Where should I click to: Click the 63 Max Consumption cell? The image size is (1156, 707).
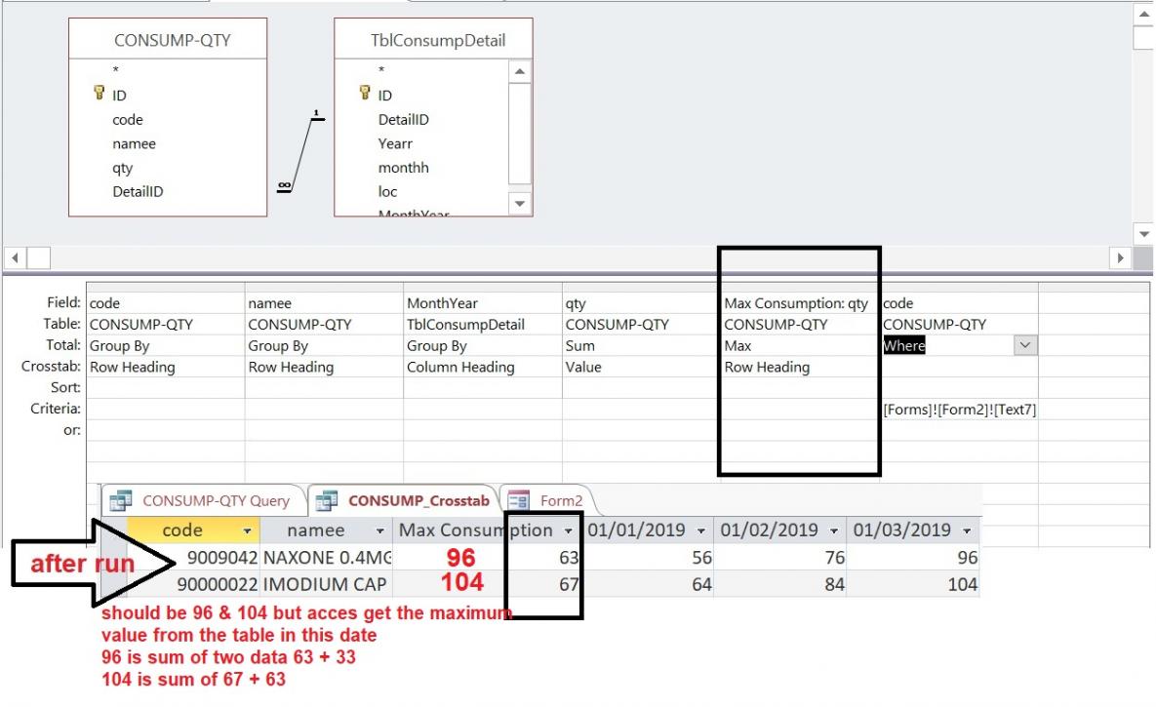click(x=488, y=558)
